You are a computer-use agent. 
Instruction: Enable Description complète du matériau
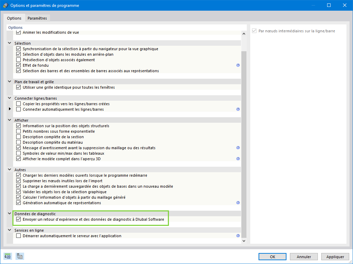19,142
